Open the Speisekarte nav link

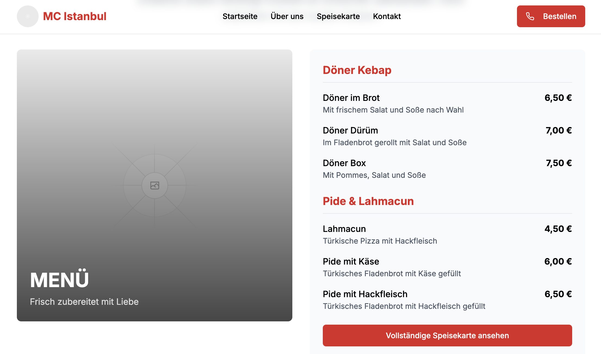click(338, 16)
